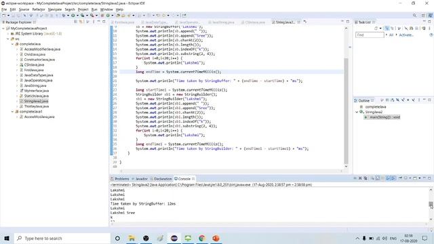Collapse the completejava package node
Screen dimensions: 434x244
tap(12, 44)
